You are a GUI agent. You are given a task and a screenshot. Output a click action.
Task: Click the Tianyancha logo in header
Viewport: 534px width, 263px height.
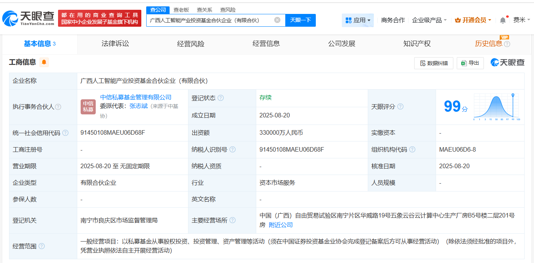coord(28,18)
